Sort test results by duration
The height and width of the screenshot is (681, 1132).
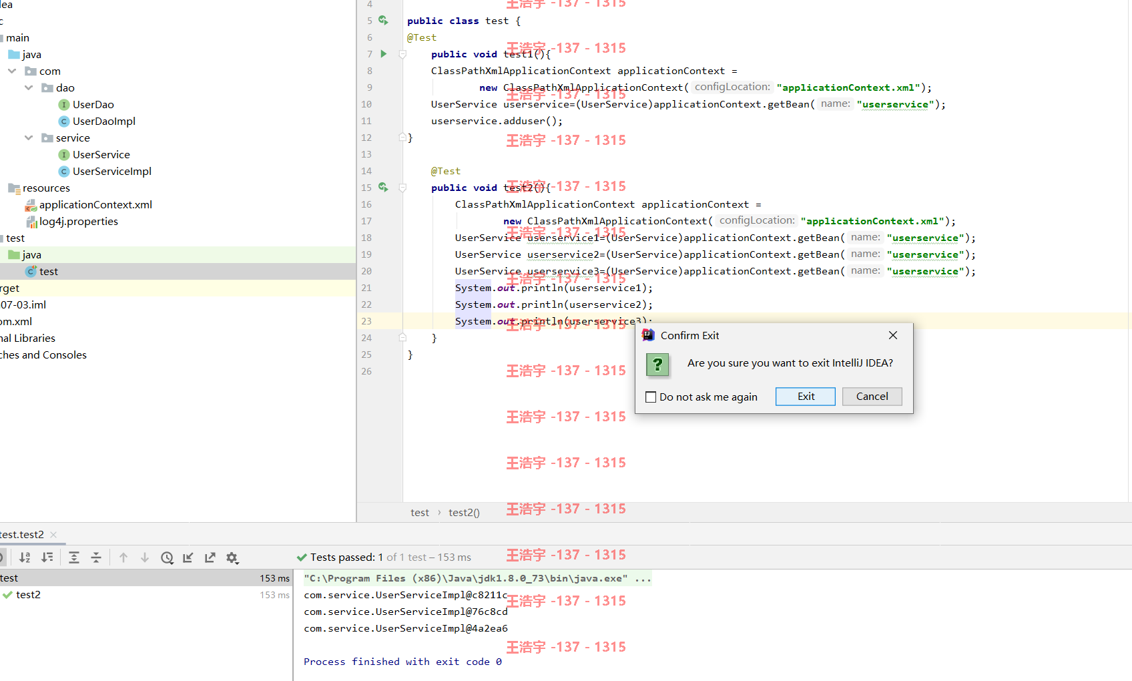[x=47, y=557]
